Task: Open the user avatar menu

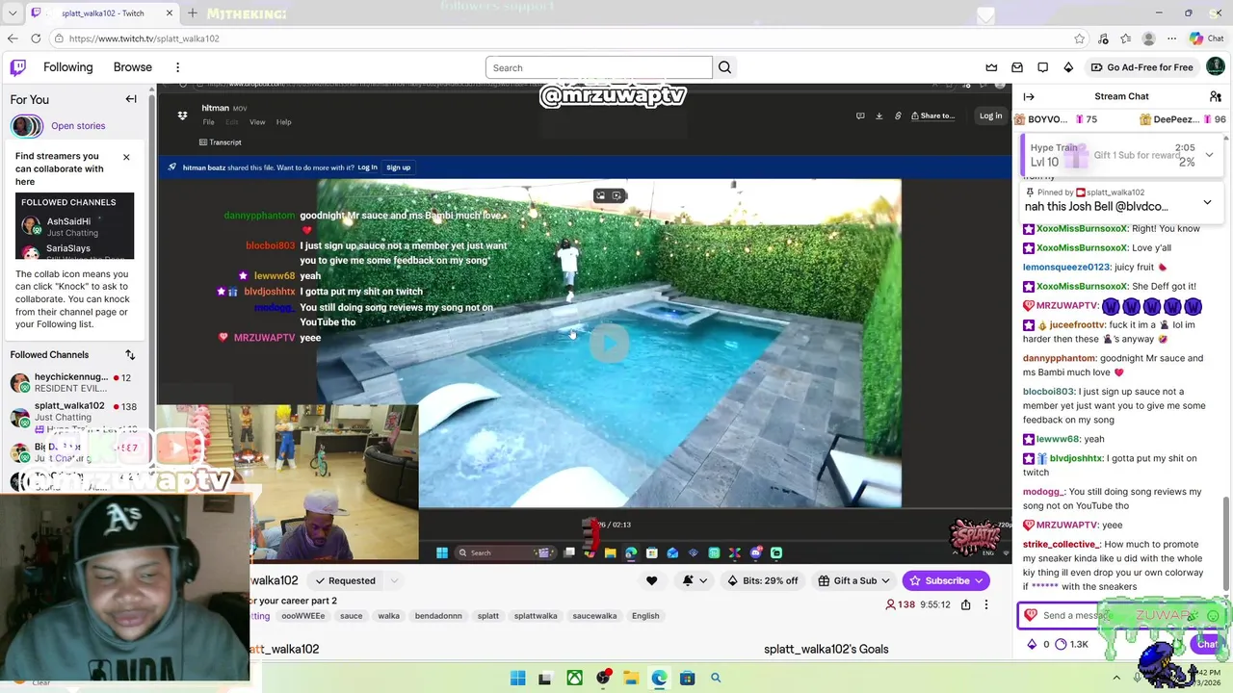Action: 1215,66
